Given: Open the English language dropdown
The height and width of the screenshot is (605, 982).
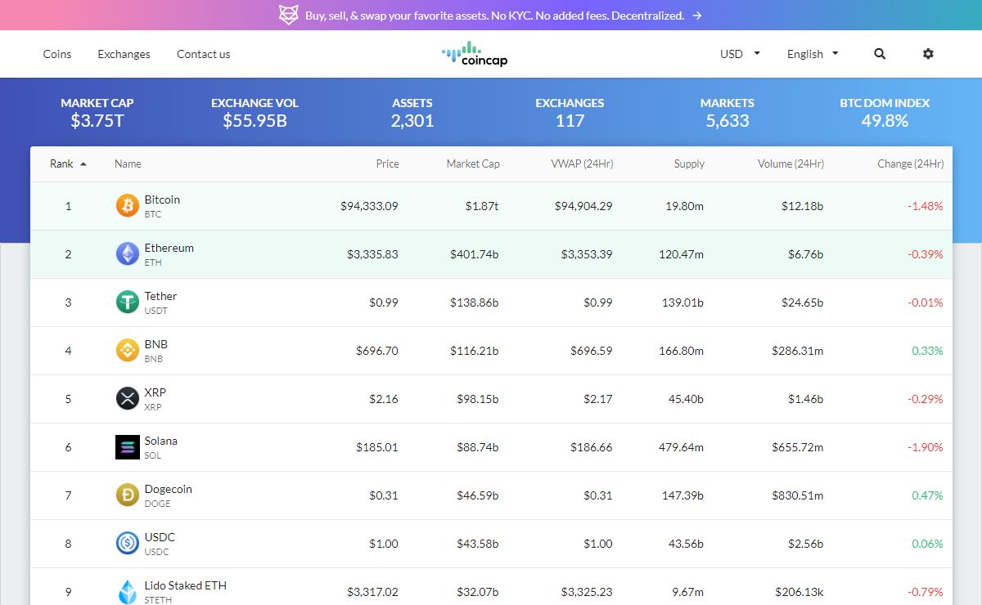Looking at the screenshot, I should (x=813, y=54).
